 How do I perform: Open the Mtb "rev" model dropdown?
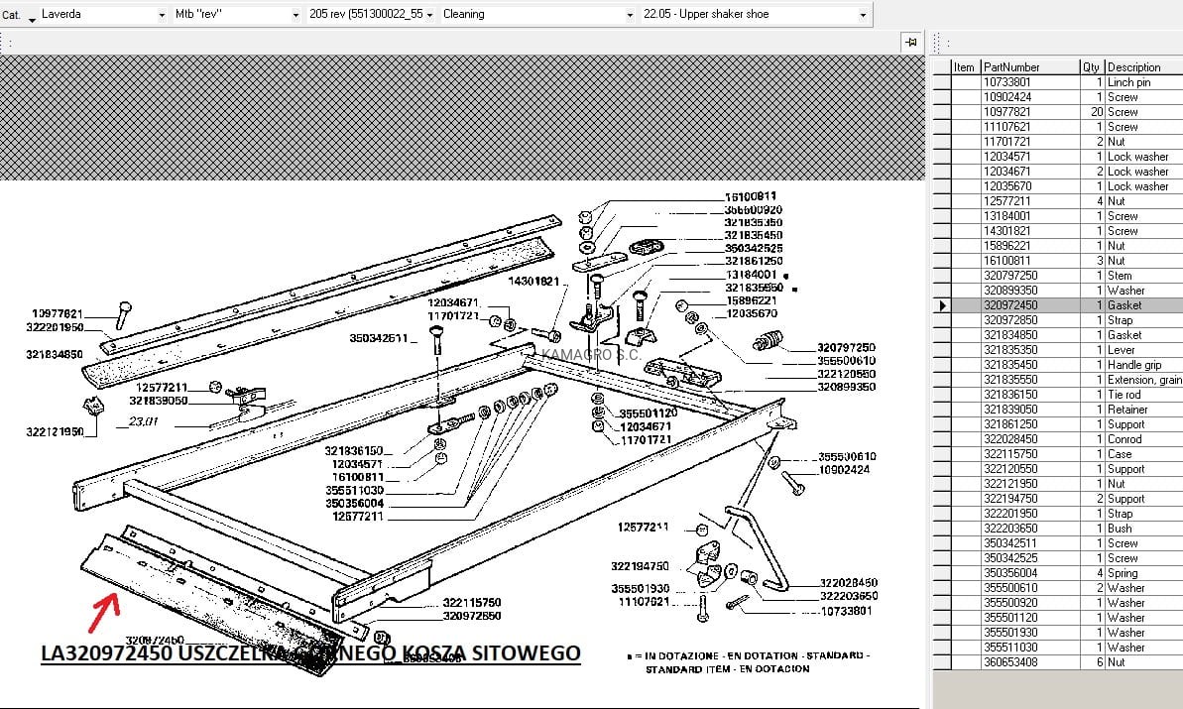point(296,15)
